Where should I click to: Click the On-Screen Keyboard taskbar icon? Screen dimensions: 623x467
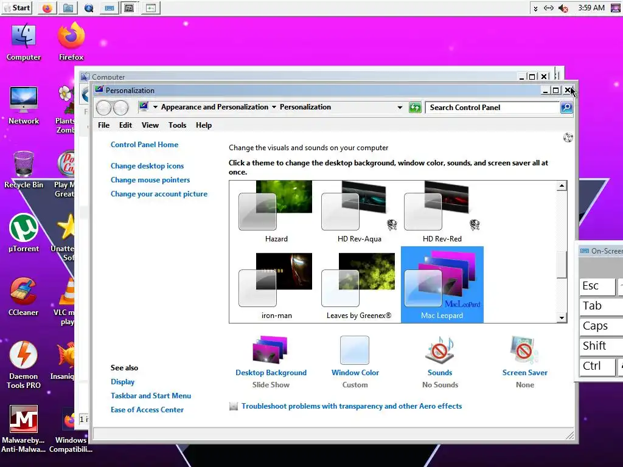click(110, 8)
